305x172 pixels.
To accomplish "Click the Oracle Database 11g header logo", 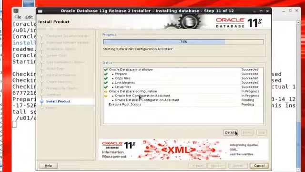I will pos(239,23).
